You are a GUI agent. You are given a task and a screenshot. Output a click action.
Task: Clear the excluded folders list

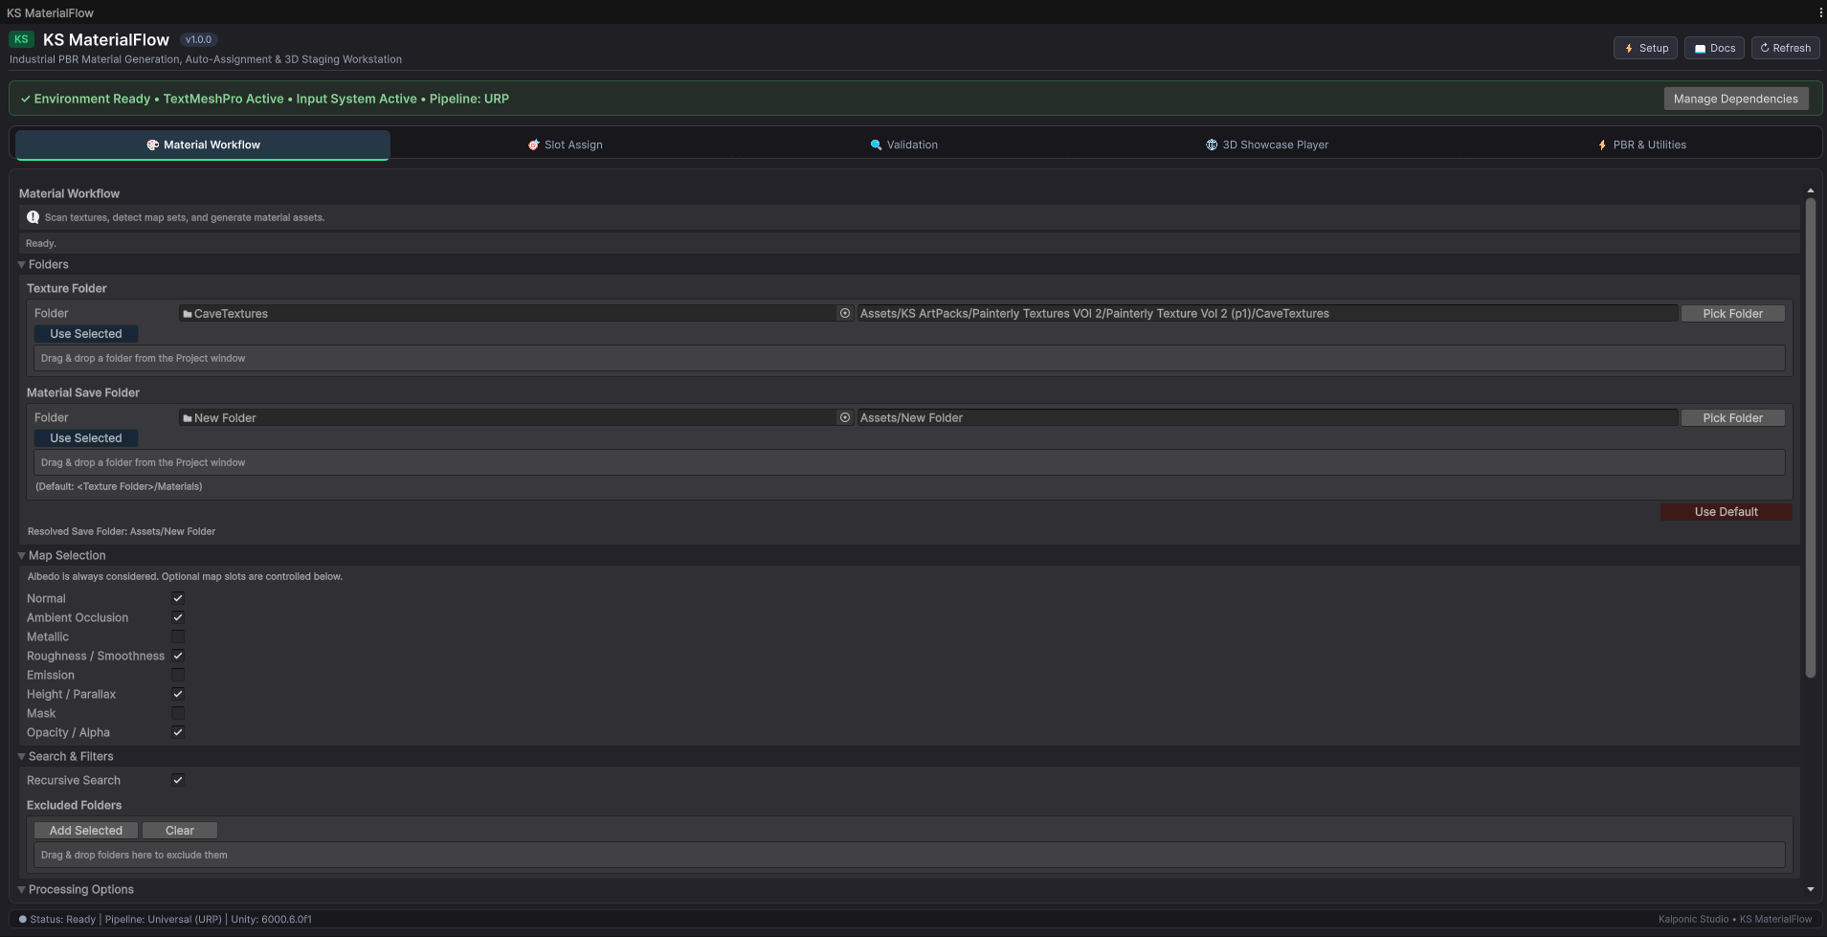click(x=180, y=830)
